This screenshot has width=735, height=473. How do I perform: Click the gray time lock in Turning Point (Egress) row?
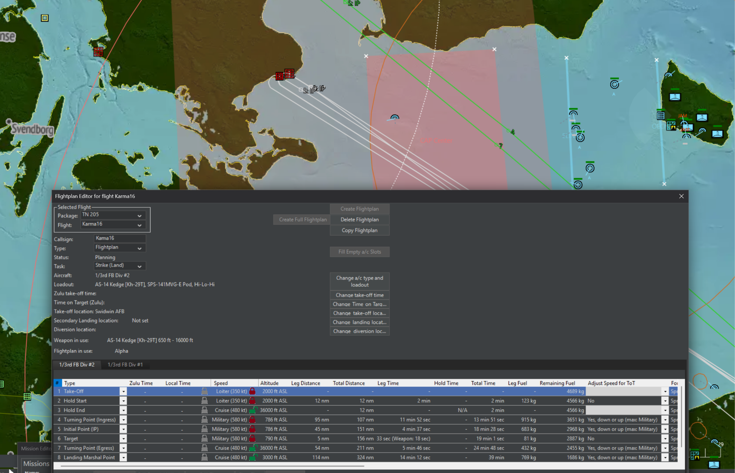pos(205,448)
